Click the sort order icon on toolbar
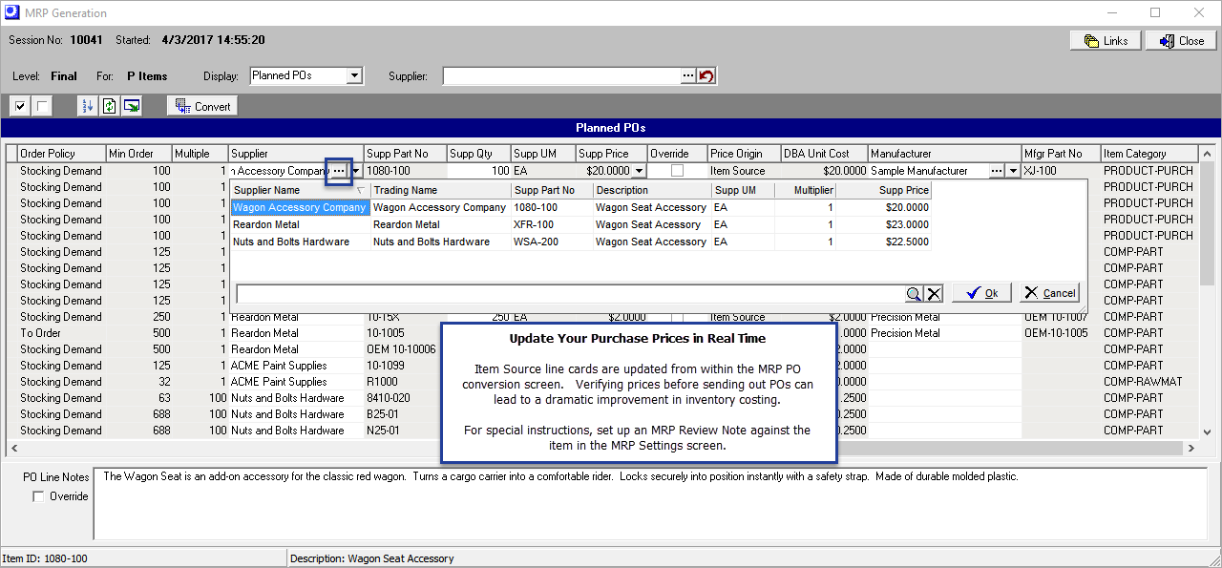Image resolution: width=1222 pixels, height=568 pixels. pyautogui.click(x=87, y=105)
